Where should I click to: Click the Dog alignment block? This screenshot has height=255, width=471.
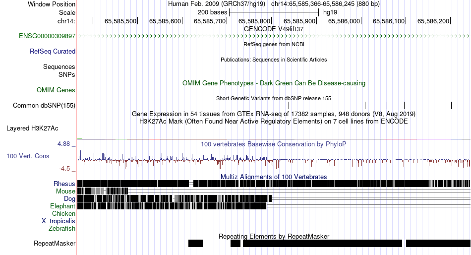point(175,198)
